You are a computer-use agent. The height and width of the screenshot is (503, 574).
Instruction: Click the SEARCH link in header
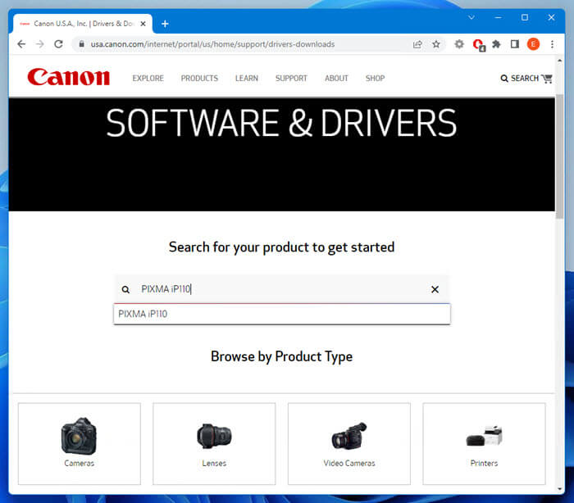pyautogui.click(x=520, y=79)
